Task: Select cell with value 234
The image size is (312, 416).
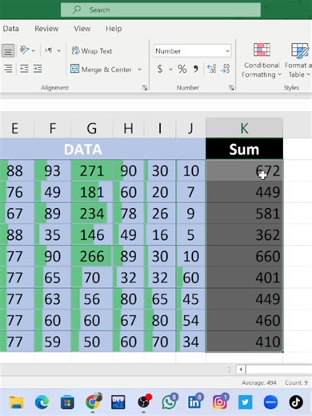Action: (92, 214)
